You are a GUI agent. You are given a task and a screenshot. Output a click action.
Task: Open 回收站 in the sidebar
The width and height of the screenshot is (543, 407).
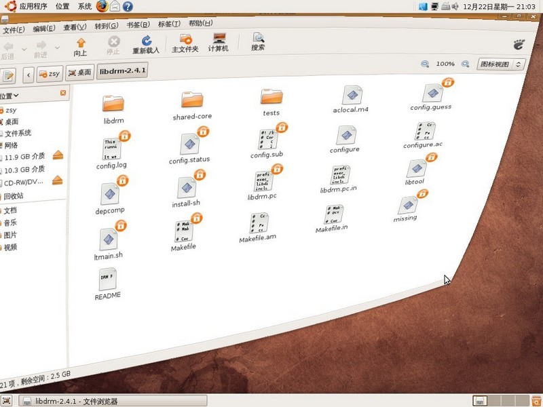pyautogui.click(x=13, y=196)
